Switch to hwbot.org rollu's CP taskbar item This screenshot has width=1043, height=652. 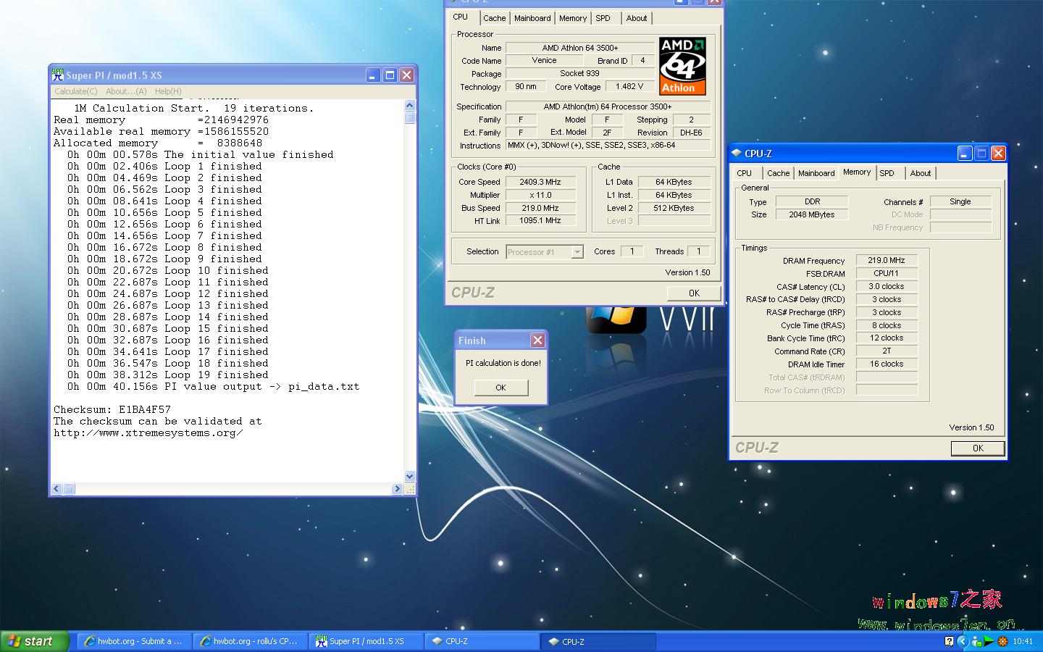250,641
